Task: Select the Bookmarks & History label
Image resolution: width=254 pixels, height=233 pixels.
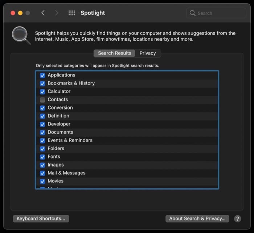Action: click(x=71, y=83)
